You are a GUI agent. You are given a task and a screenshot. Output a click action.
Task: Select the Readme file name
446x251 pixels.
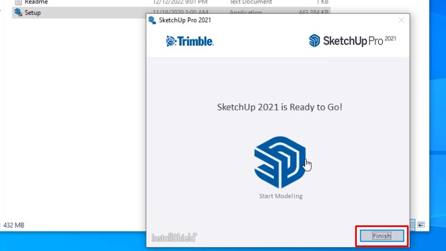point(36,2)
